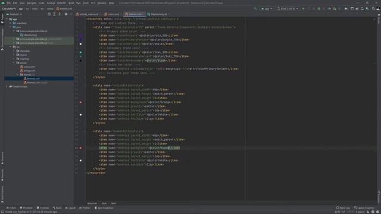Toggle the status bar tool windows square icon
This screenshot has width=381, height=214.
pyautogui.click(x=2, y=212)
